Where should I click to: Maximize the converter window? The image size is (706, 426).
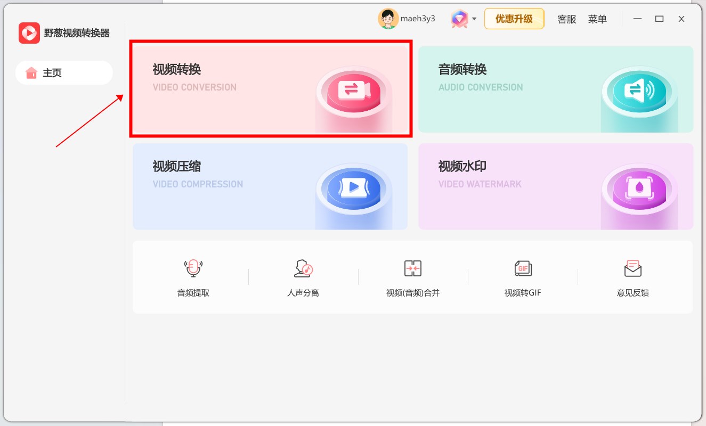click(660, 19)
